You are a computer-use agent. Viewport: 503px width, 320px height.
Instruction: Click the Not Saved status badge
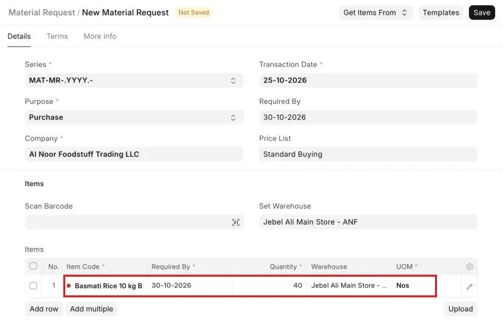coord(194,13)
